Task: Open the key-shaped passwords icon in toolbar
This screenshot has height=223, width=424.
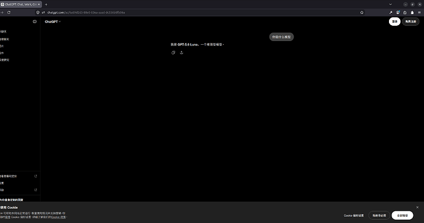Action: (391, 12)
